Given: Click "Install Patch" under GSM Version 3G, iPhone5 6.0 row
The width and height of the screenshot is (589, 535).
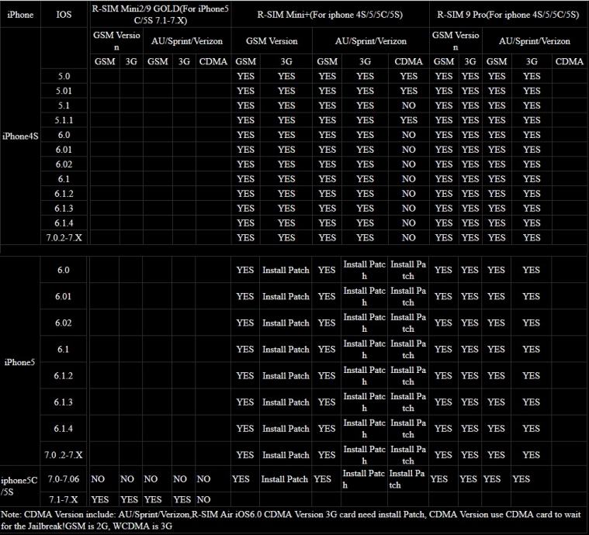Looking at the screenshot, I should [x=286, y=270].
